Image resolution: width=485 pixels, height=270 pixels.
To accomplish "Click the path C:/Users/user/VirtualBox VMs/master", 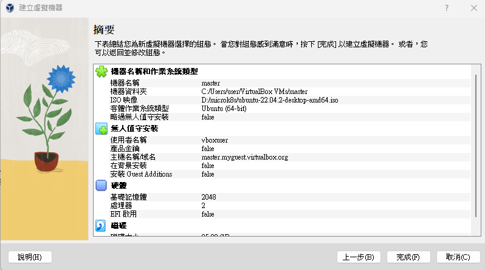I will (254, 92).
